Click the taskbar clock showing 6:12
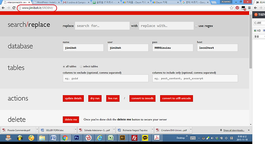Viewport: 265px width, 144px height. pos(242,138)
